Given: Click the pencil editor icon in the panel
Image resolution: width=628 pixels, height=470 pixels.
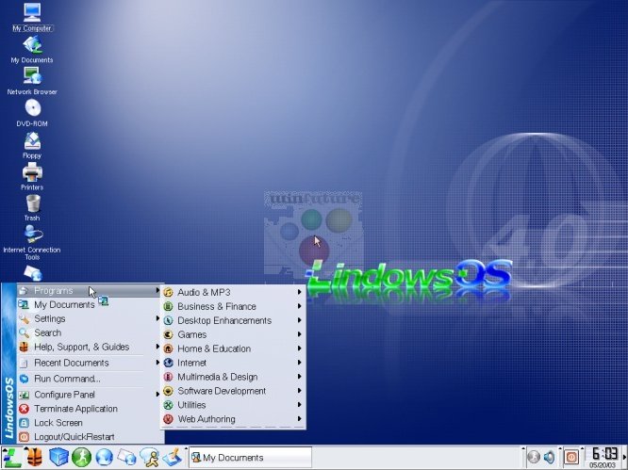Looking at the screenshot, I should (x=173, y=457).
